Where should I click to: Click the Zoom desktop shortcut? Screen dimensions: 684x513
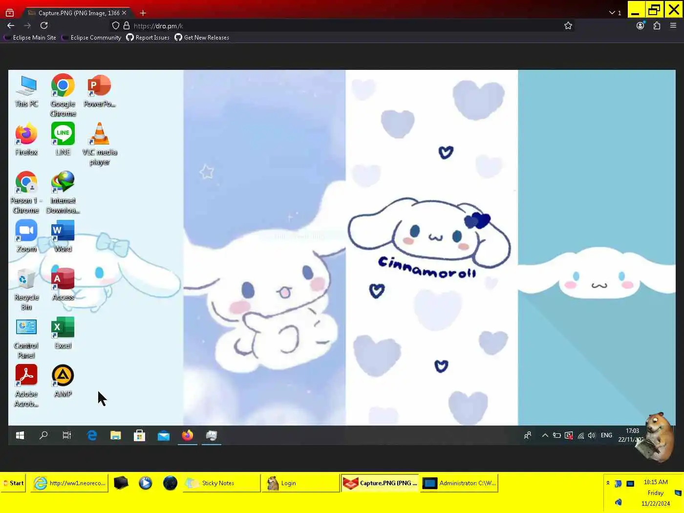point(26,236)
